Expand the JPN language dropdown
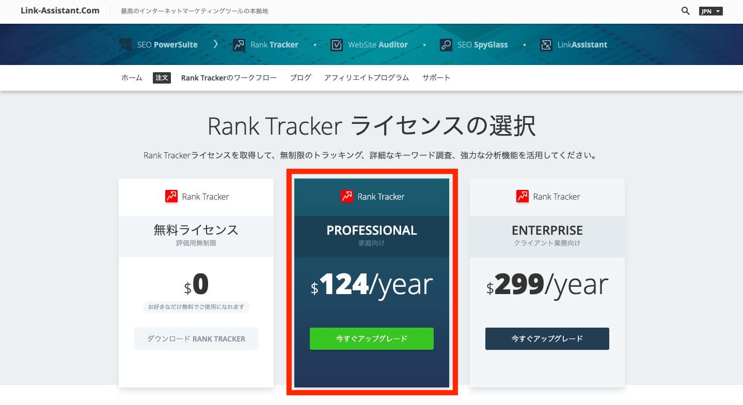Screen dimensions: 743x405 point(711,11)
